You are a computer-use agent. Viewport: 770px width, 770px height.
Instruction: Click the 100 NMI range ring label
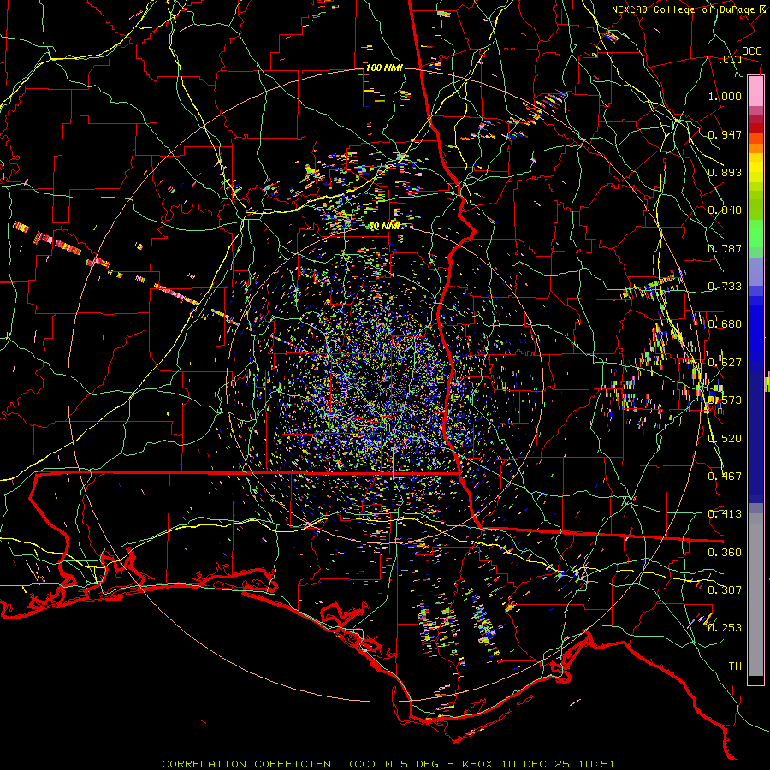point(384,68)
